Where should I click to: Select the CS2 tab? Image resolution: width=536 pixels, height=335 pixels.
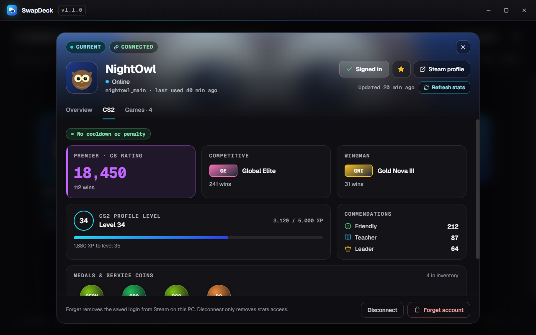point(108,110)
